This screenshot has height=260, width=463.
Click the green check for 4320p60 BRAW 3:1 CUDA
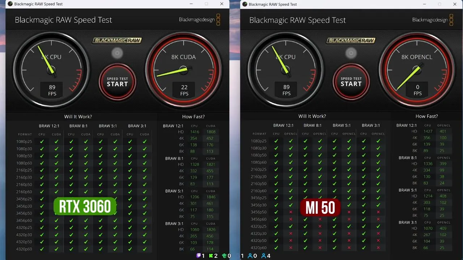[x=144, y=249]
